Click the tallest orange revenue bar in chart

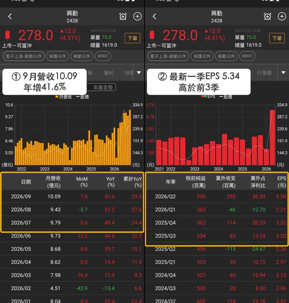coord(130,137)
